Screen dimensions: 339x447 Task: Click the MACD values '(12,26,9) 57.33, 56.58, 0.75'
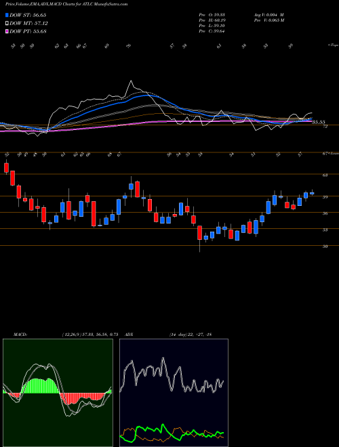coord(90,335)
